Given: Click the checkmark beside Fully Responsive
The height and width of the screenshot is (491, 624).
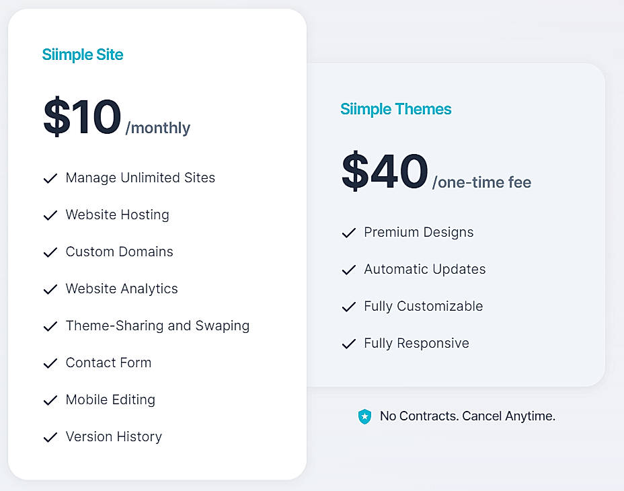Looking at the screenshot, I should pos(349,344).
